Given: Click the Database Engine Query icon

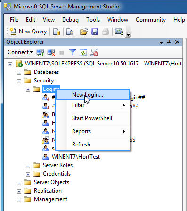Looking at the screenshot, I should [57, 32].
